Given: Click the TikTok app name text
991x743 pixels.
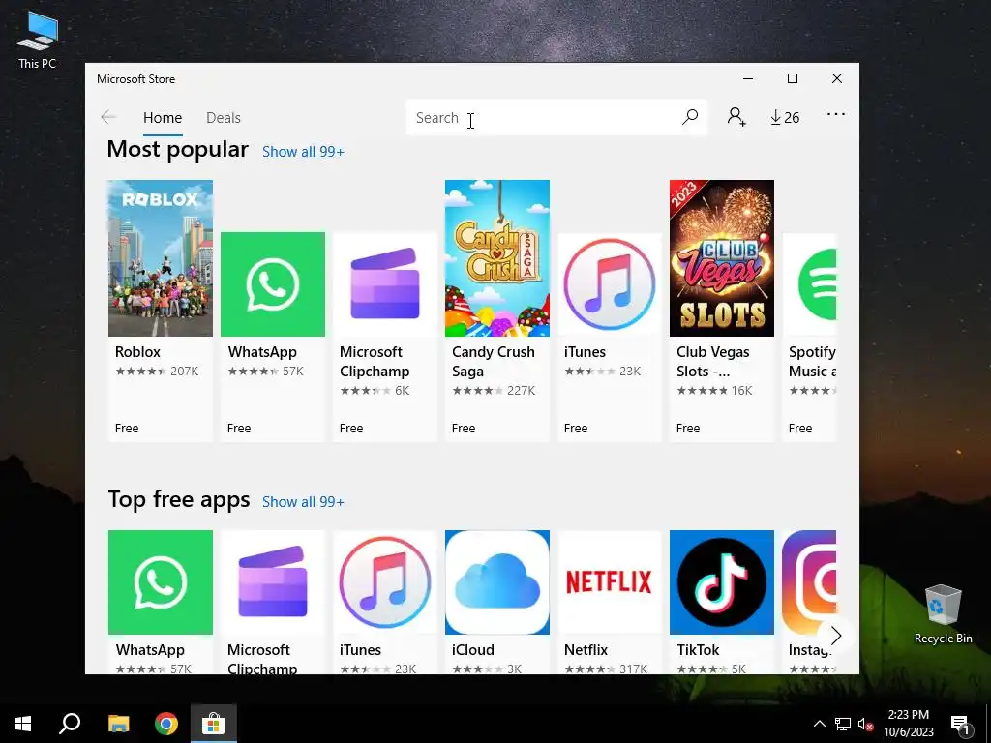Looking at the screenshot, I should (x=699, y=649).
